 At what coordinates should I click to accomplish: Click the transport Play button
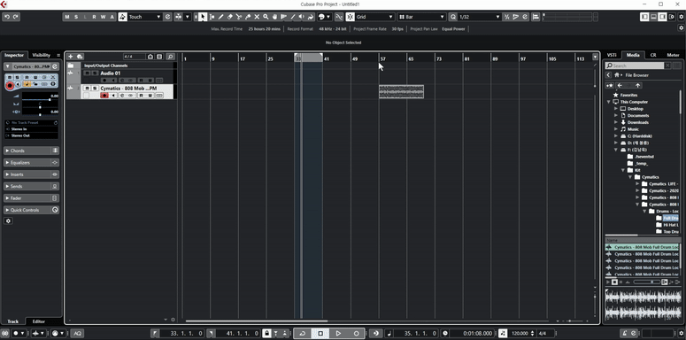[338, 334]
